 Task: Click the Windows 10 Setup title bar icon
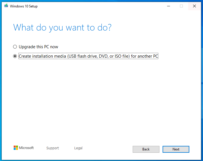pyautogui.click(x=6, y=6)
